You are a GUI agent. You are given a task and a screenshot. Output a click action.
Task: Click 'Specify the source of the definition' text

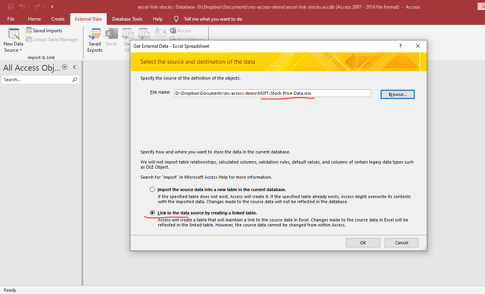point(191,78)
